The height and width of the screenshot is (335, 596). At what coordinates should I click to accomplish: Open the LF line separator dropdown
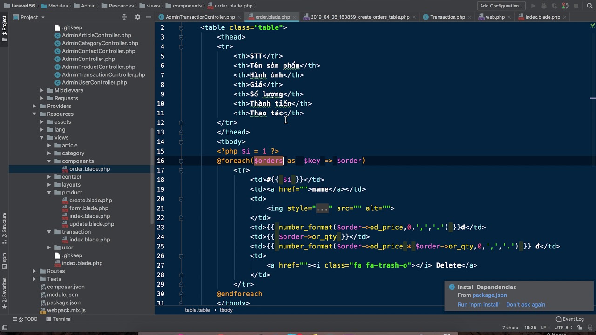(545, 328)
